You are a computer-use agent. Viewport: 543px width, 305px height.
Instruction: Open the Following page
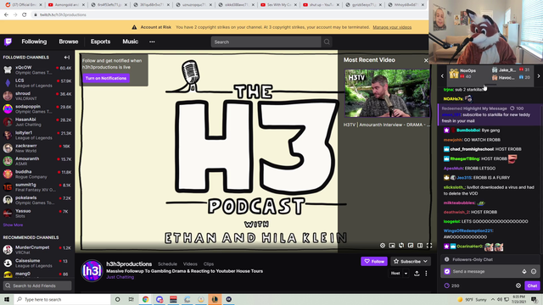[34, 42]
